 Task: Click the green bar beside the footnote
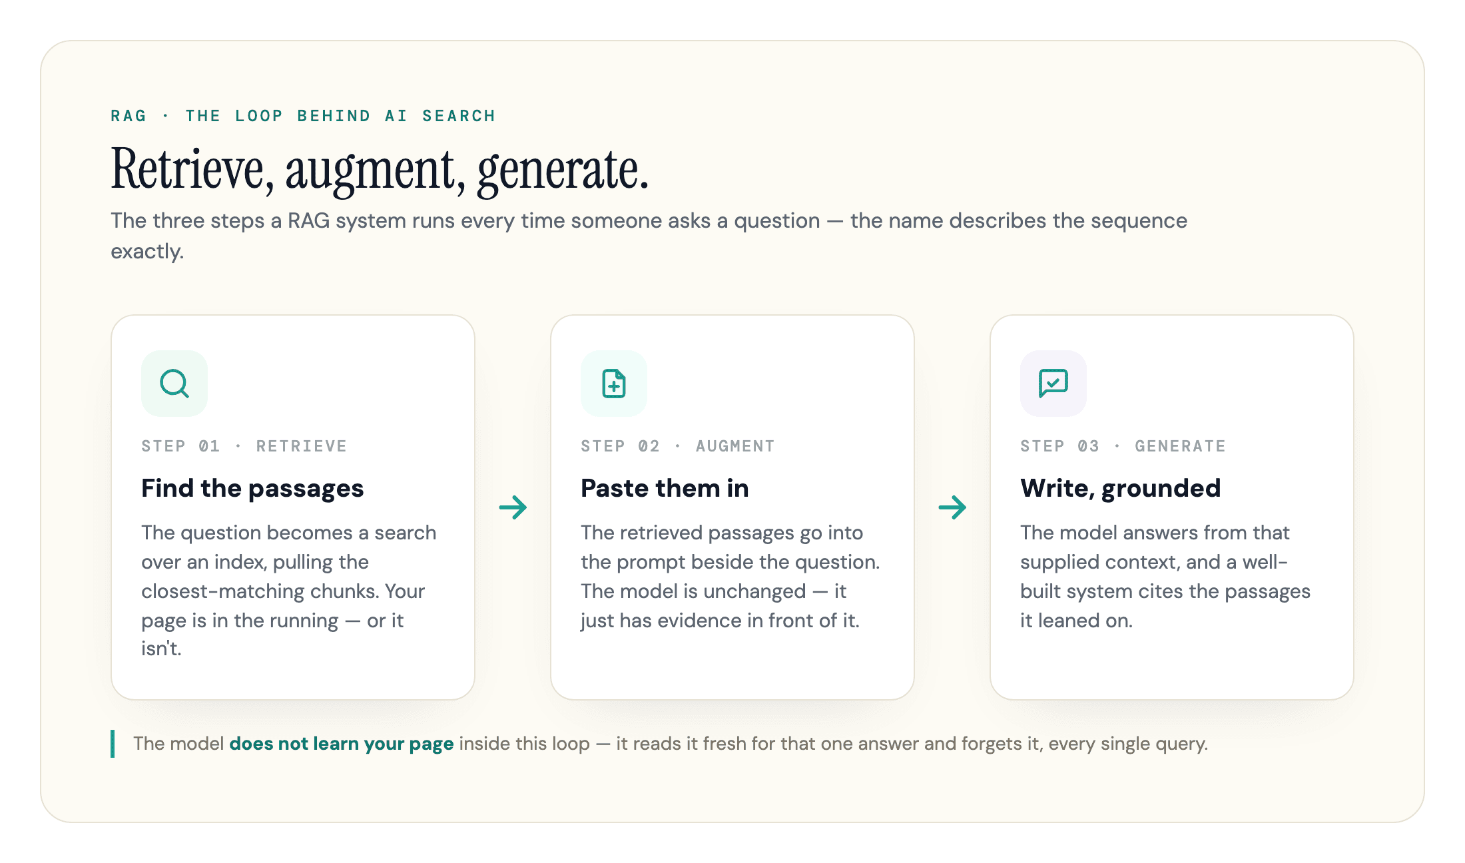click(113, 744)
